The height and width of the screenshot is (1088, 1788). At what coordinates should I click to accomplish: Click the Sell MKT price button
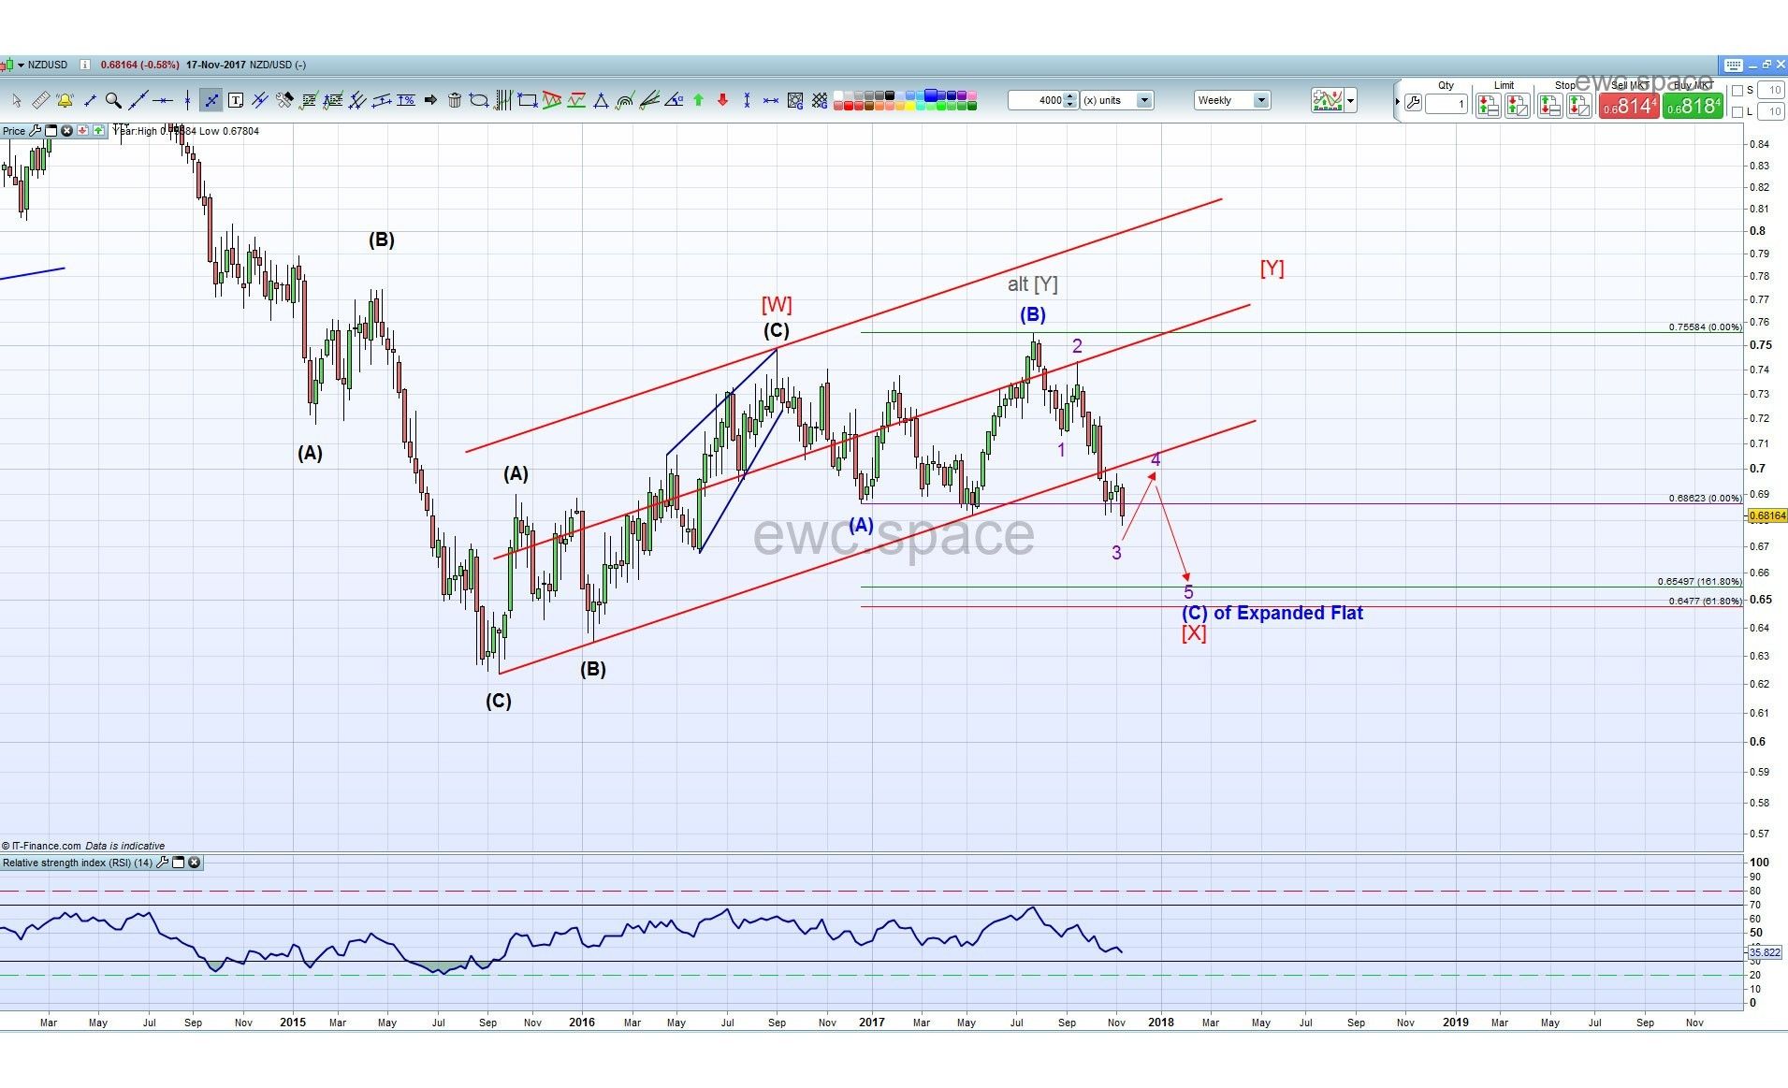(x=1628, y=106)
